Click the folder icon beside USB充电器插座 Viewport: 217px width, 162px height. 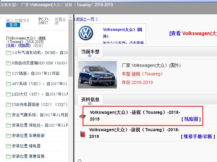click(x=9, y=105)
